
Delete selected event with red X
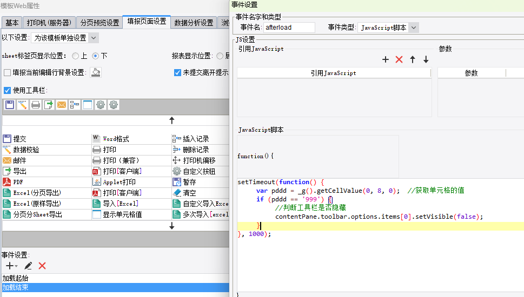42,266
